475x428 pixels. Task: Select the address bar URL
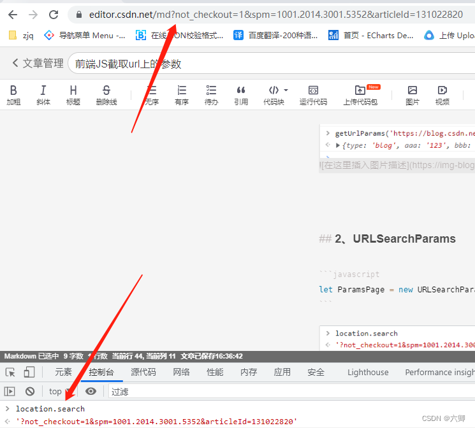tap(275, 15)
